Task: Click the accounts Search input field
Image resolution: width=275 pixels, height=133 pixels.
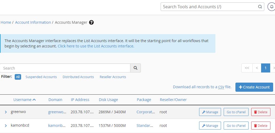Action: point(65,68)
